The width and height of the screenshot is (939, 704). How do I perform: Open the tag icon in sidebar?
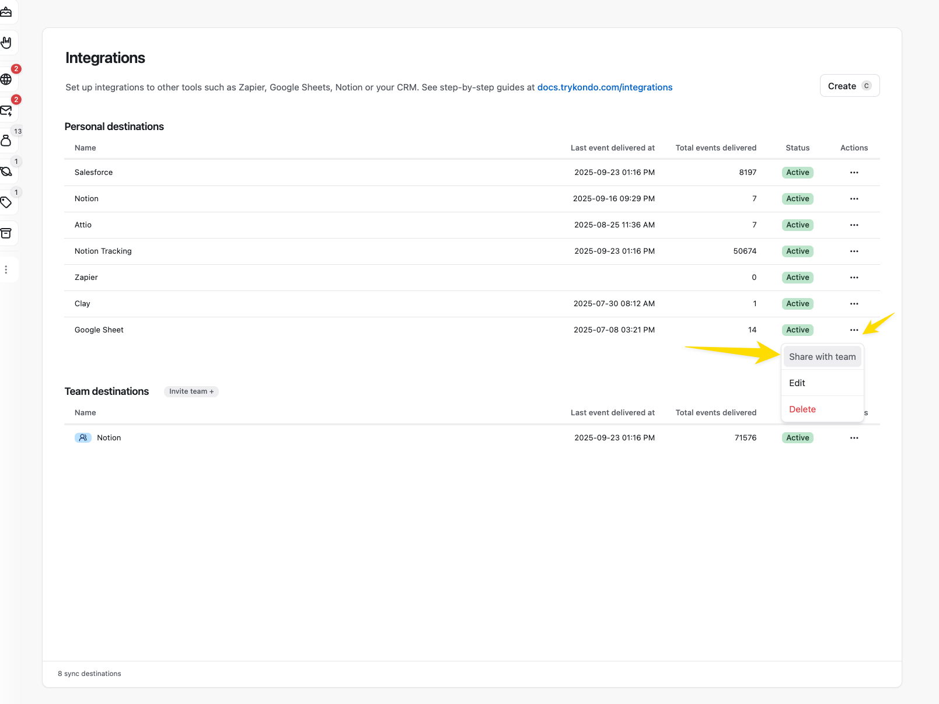[x=6, y=202]
